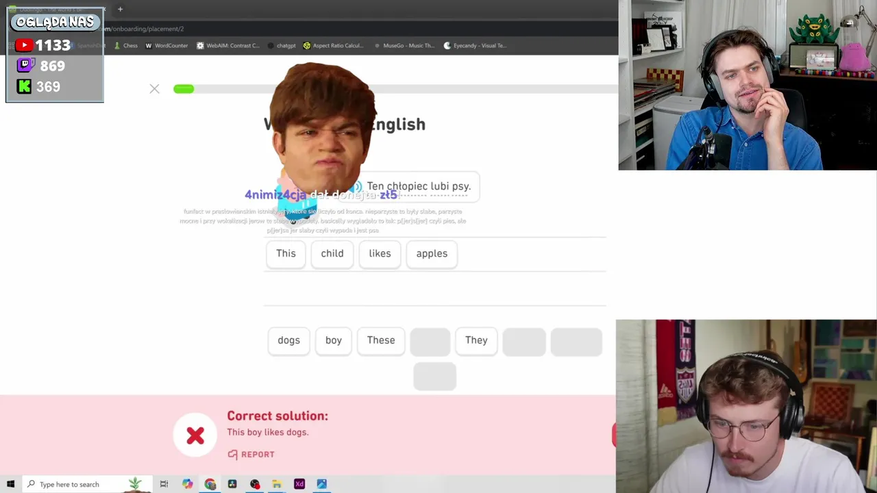877x493 pixels.
Task: Open the Aspect Ratio Calculator bookmark
Action: point(333,46)
